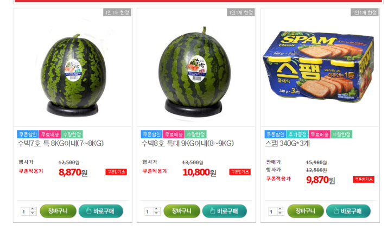View the 수박7호 watermelon product image
Image resolution: width=388 pixels, height=237 pixels.
pos(73,67)
